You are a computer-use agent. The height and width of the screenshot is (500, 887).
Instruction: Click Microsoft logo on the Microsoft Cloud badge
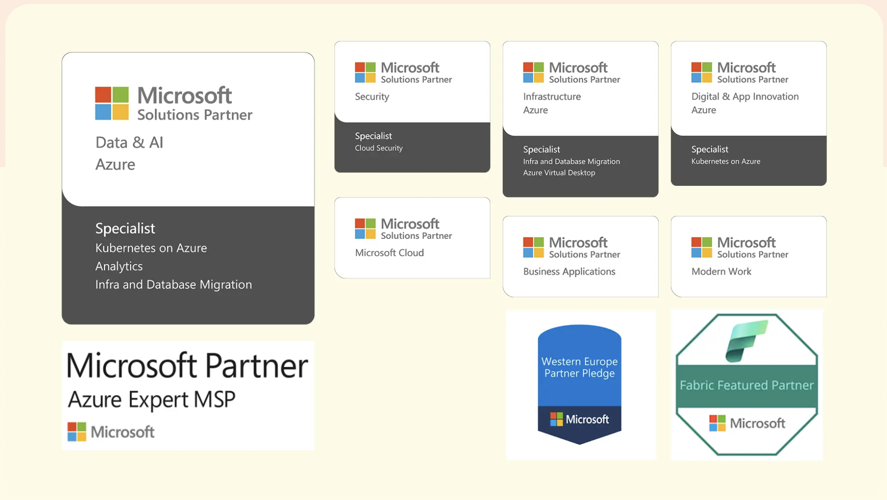pos(365,228)
